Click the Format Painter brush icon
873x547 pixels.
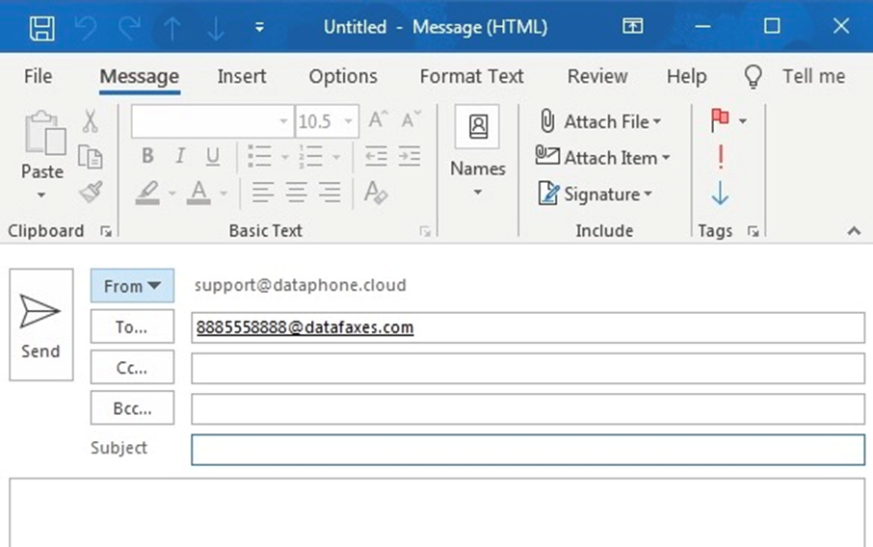(91, 193)
